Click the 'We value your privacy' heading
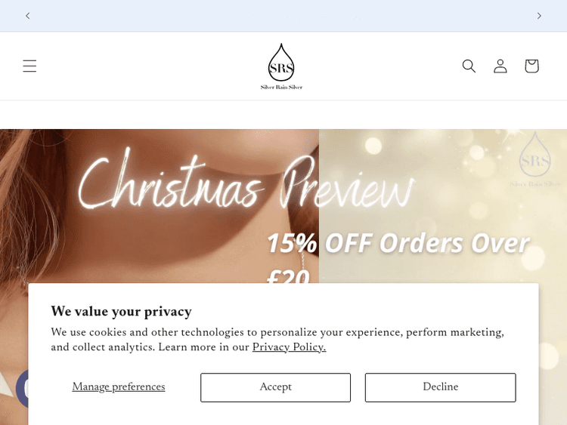This screenshot has height=425, width=567. (x=121, y=311)
